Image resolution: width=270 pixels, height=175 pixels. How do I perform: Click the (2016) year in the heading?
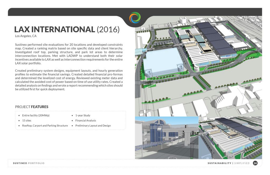coord(108,29)
